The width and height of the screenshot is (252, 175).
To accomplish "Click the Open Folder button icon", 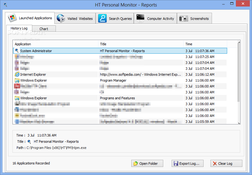I will pyautogui.click(x=136, y=164).
